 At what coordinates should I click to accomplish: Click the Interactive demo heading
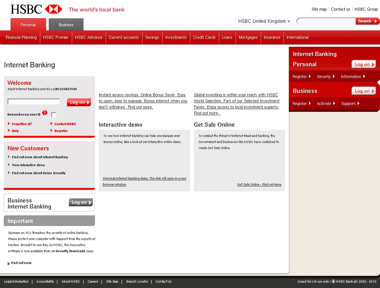120,125
